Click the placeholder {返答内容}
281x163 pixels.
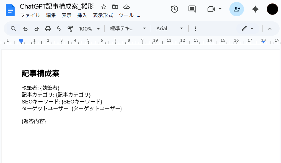coord(34,121)
